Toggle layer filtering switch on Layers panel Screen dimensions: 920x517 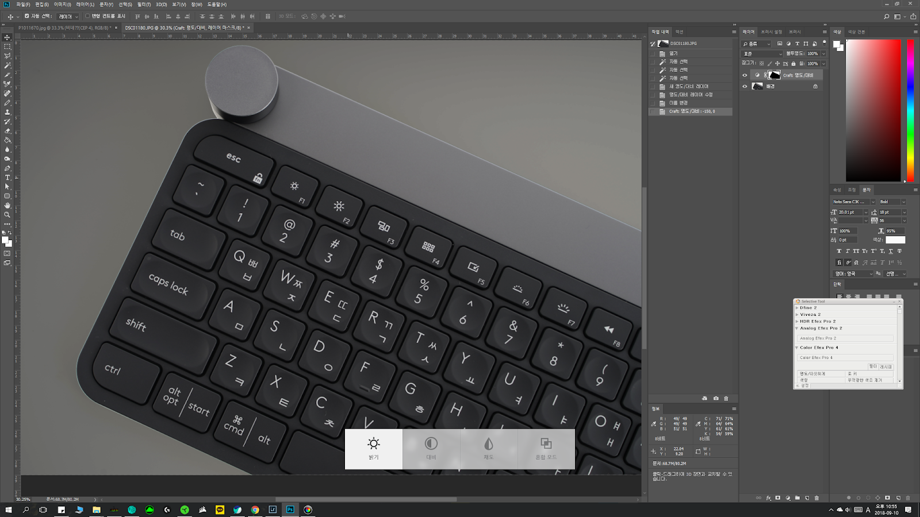824,43
